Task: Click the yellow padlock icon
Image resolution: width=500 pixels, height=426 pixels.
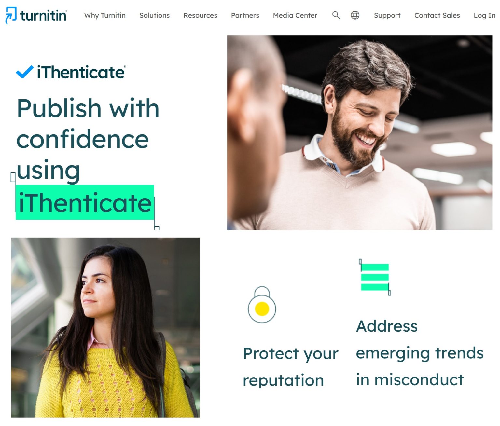Action: click(x=262, y=305)
